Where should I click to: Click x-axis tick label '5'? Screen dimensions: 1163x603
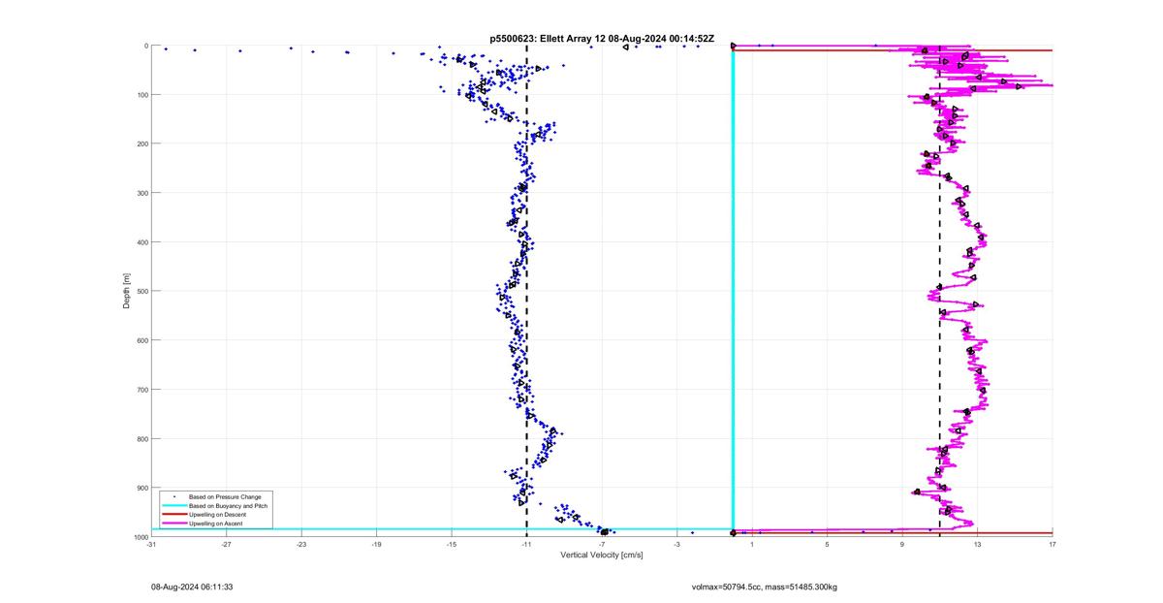(827, 544)
